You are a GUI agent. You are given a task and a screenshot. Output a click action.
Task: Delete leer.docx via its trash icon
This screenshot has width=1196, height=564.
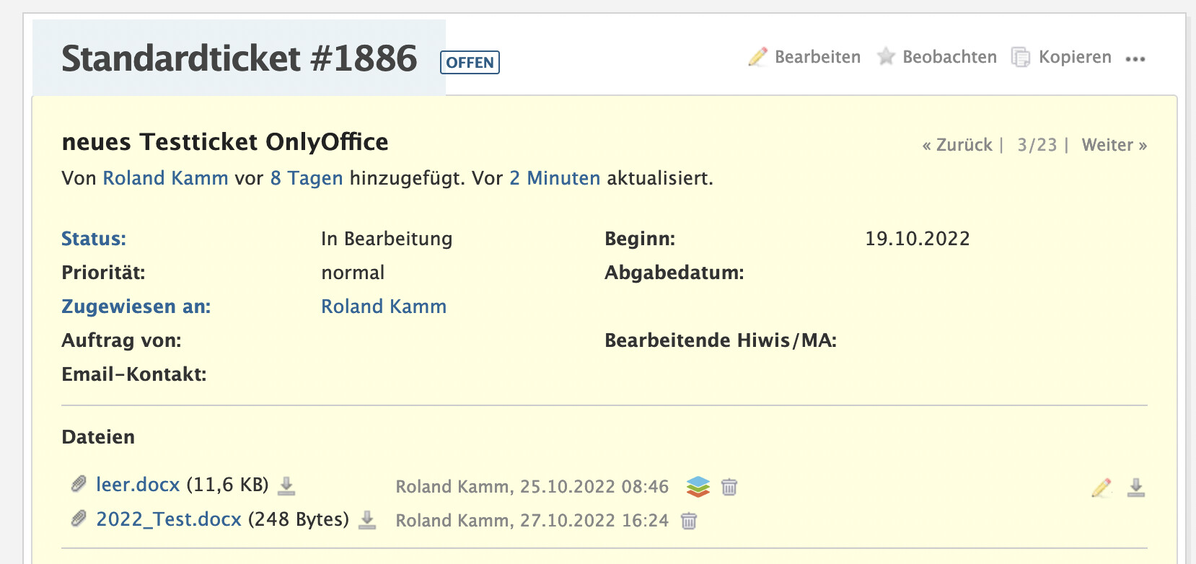(729, 487)
